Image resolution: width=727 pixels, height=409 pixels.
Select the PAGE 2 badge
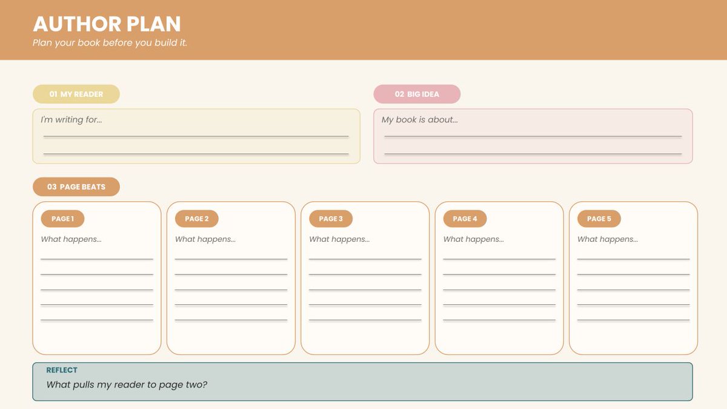tap(197, 219)
